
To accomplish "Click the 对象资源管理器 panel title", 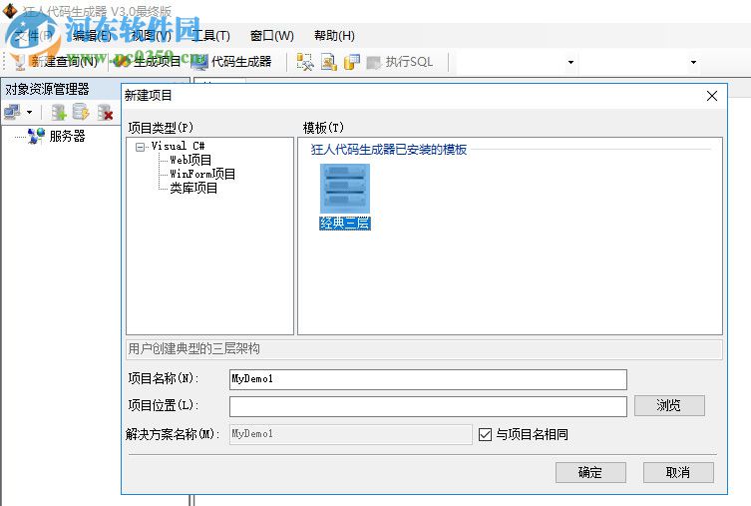I will point(47,89).
